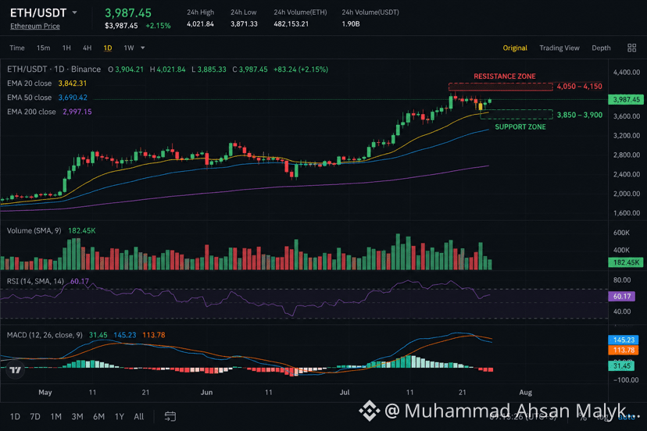Open the dropdown arrow next to 1W
The image size is (647, 431).
tap(143, 48)
